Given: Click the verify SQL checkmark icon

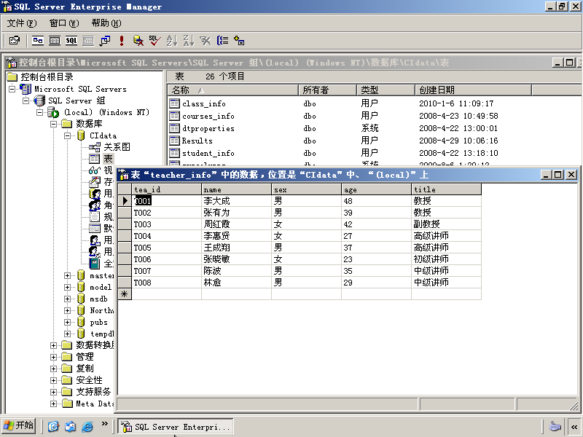Looking at the screenshot, I should 154,41.
